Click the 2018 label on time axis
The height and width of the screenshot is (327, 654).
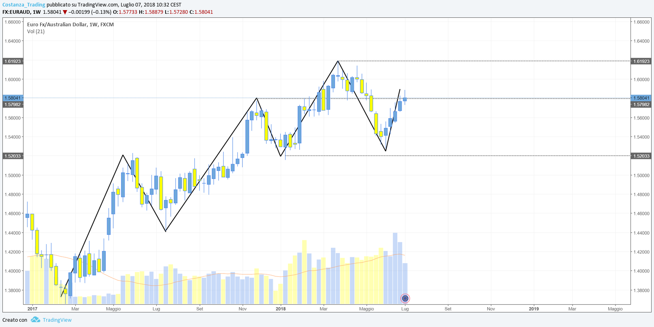(281, 309)
